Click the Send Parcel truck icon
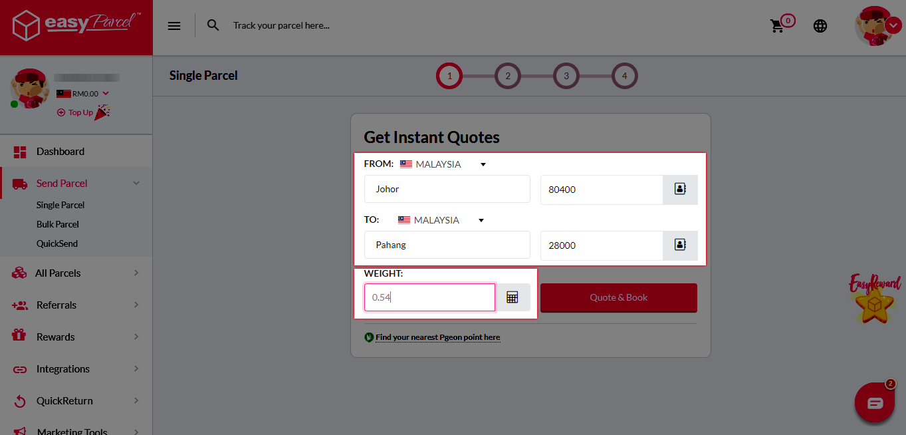Screen dimensions: 906x435 20,184
